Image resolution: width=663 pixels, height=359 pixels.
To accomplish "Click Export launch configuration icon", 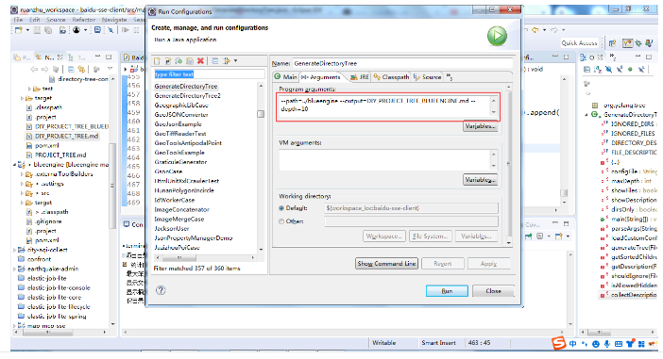I will 178,61.
